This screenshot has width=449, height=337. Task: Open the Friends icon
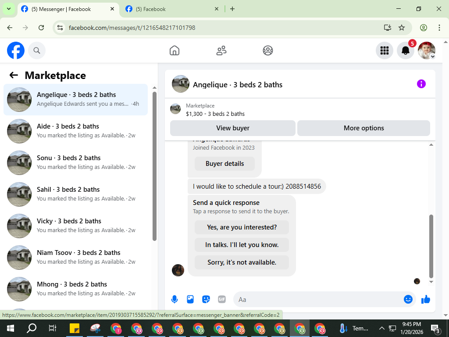tap(221, 50)
